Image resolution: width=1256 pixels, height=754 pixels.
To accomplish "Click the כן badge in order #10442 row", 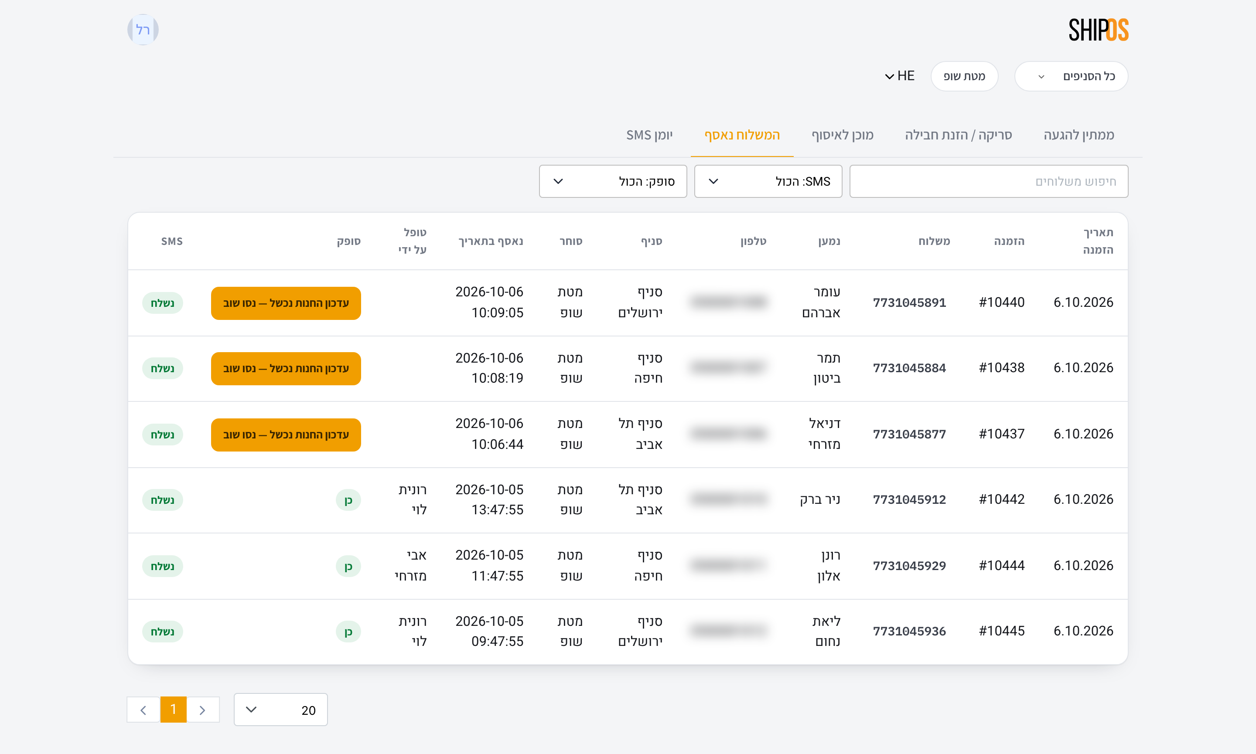I will pyautogui.click(x=348, y=500).
